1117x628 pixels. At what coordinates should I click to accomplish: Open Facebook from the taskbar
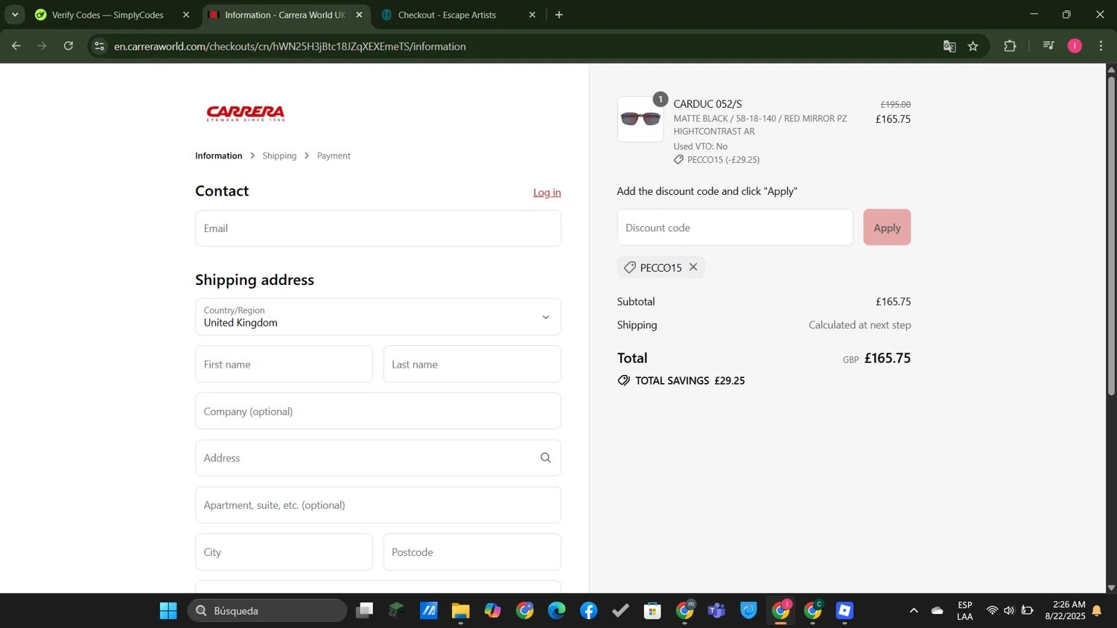588,611
